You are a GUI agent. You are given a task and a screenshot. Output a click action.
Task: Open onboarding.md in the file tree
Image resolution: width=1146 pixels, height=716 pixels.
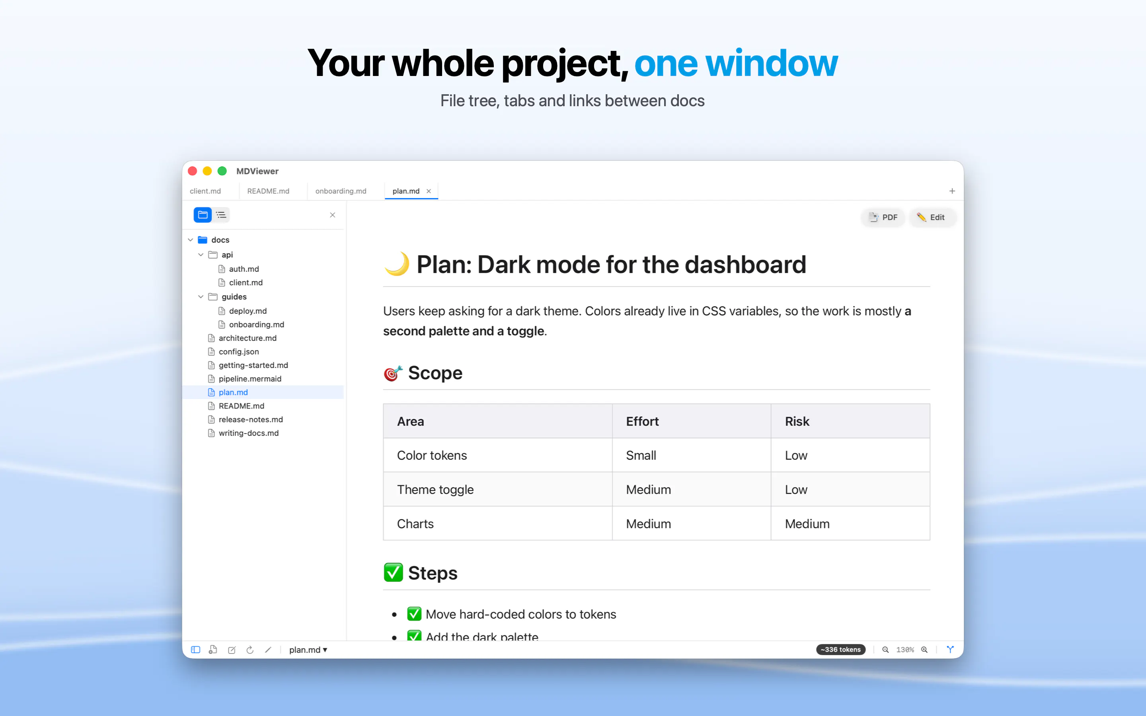(263, 325)
